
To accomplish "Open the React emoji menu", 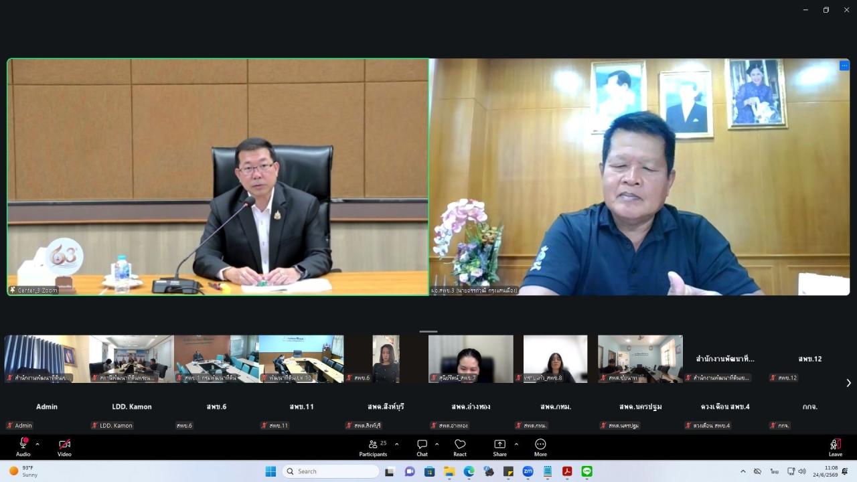I will 460,447.
